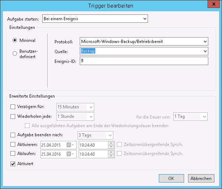Expand the 15 Minuten delay dropdown
The image size is (222, 189).
pyautogui.click(x=91, y=107)
